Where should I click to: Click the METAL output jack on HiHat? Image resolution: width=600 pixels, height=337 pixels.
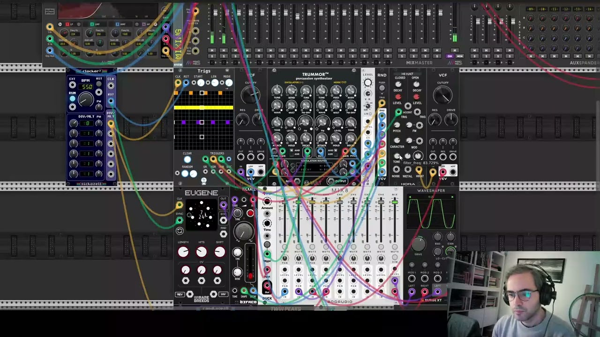(x=407, y=170)
